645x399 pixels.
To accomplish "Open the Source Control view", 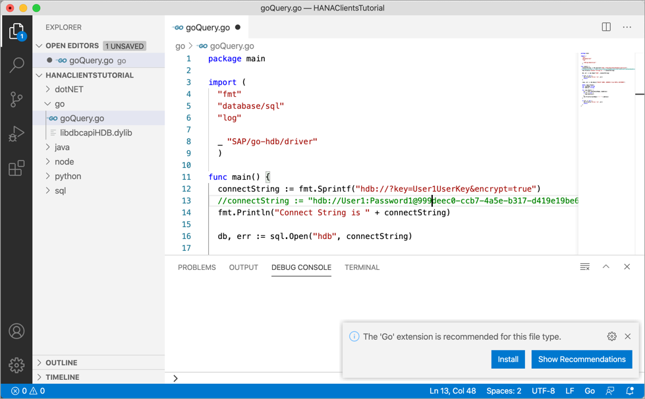I will pyautogui.click(x=16, y=99).
